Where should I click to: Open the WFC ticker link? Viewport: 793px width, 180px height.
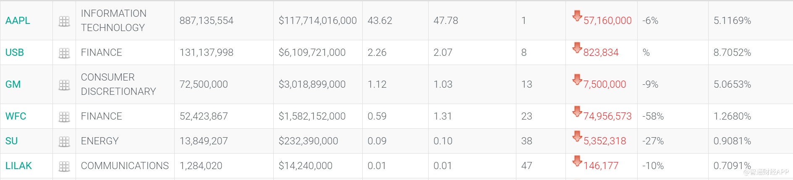pyautogui.click(x=16, y=116)
